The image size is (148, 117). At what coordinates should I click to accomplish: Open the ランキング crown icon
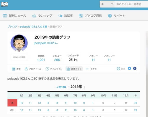[x=34, y=16]
